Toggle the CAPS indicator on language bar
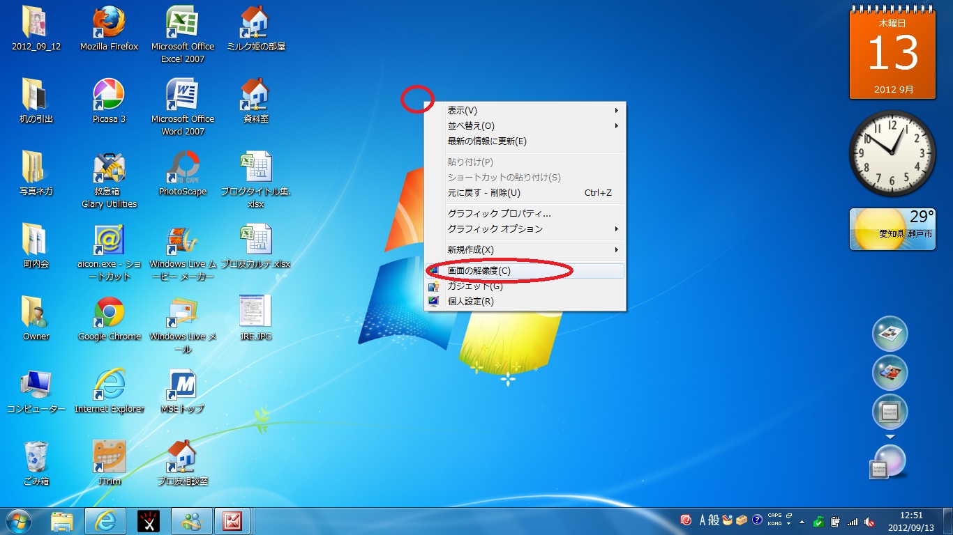The width and height of the screenshot is (953, 535). pos(774,516)
